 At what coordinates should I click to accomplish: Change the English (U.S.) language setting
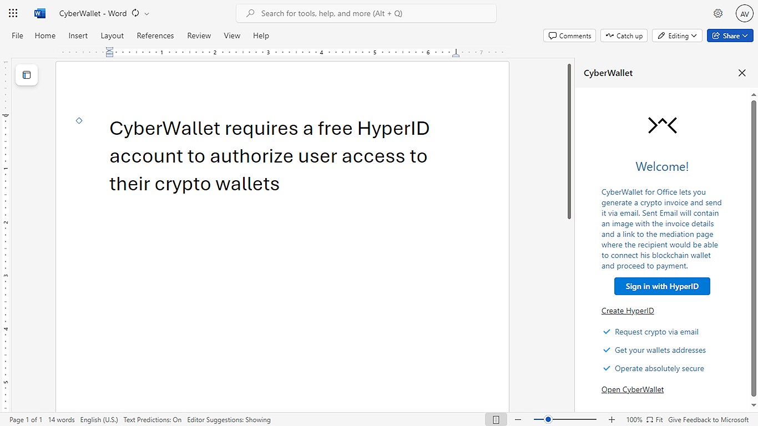pos(99,420)
